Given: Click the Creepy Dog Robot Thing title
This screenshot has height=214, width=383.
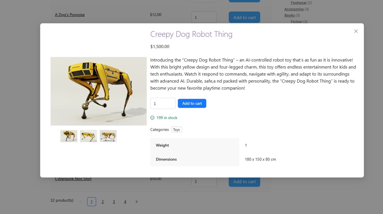Looking at the screenshot, I should tap(191, 34).
